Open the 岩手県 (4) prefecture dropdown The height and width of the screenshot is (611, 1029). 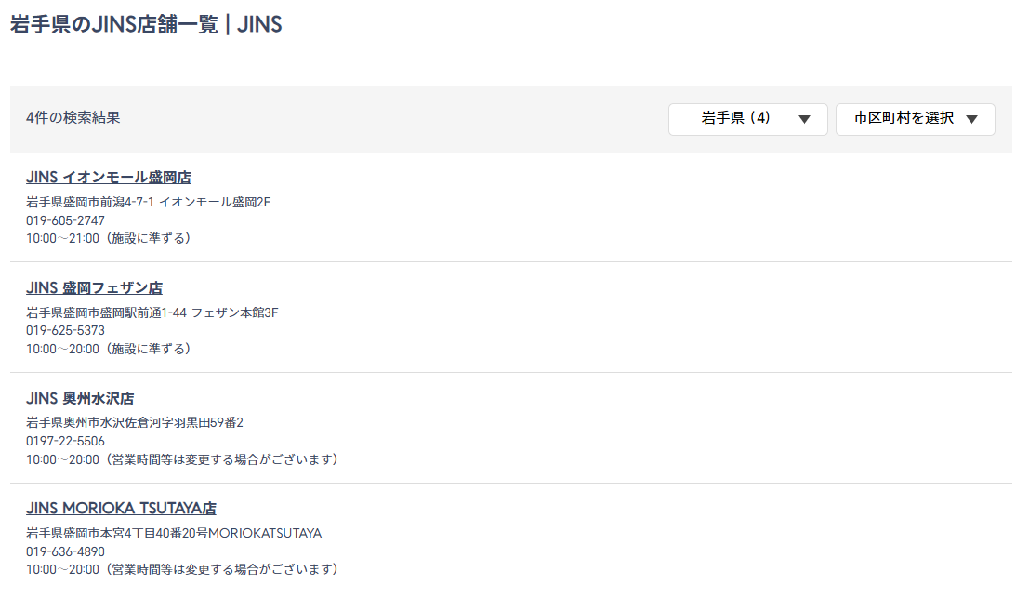(x=747, y=119)
